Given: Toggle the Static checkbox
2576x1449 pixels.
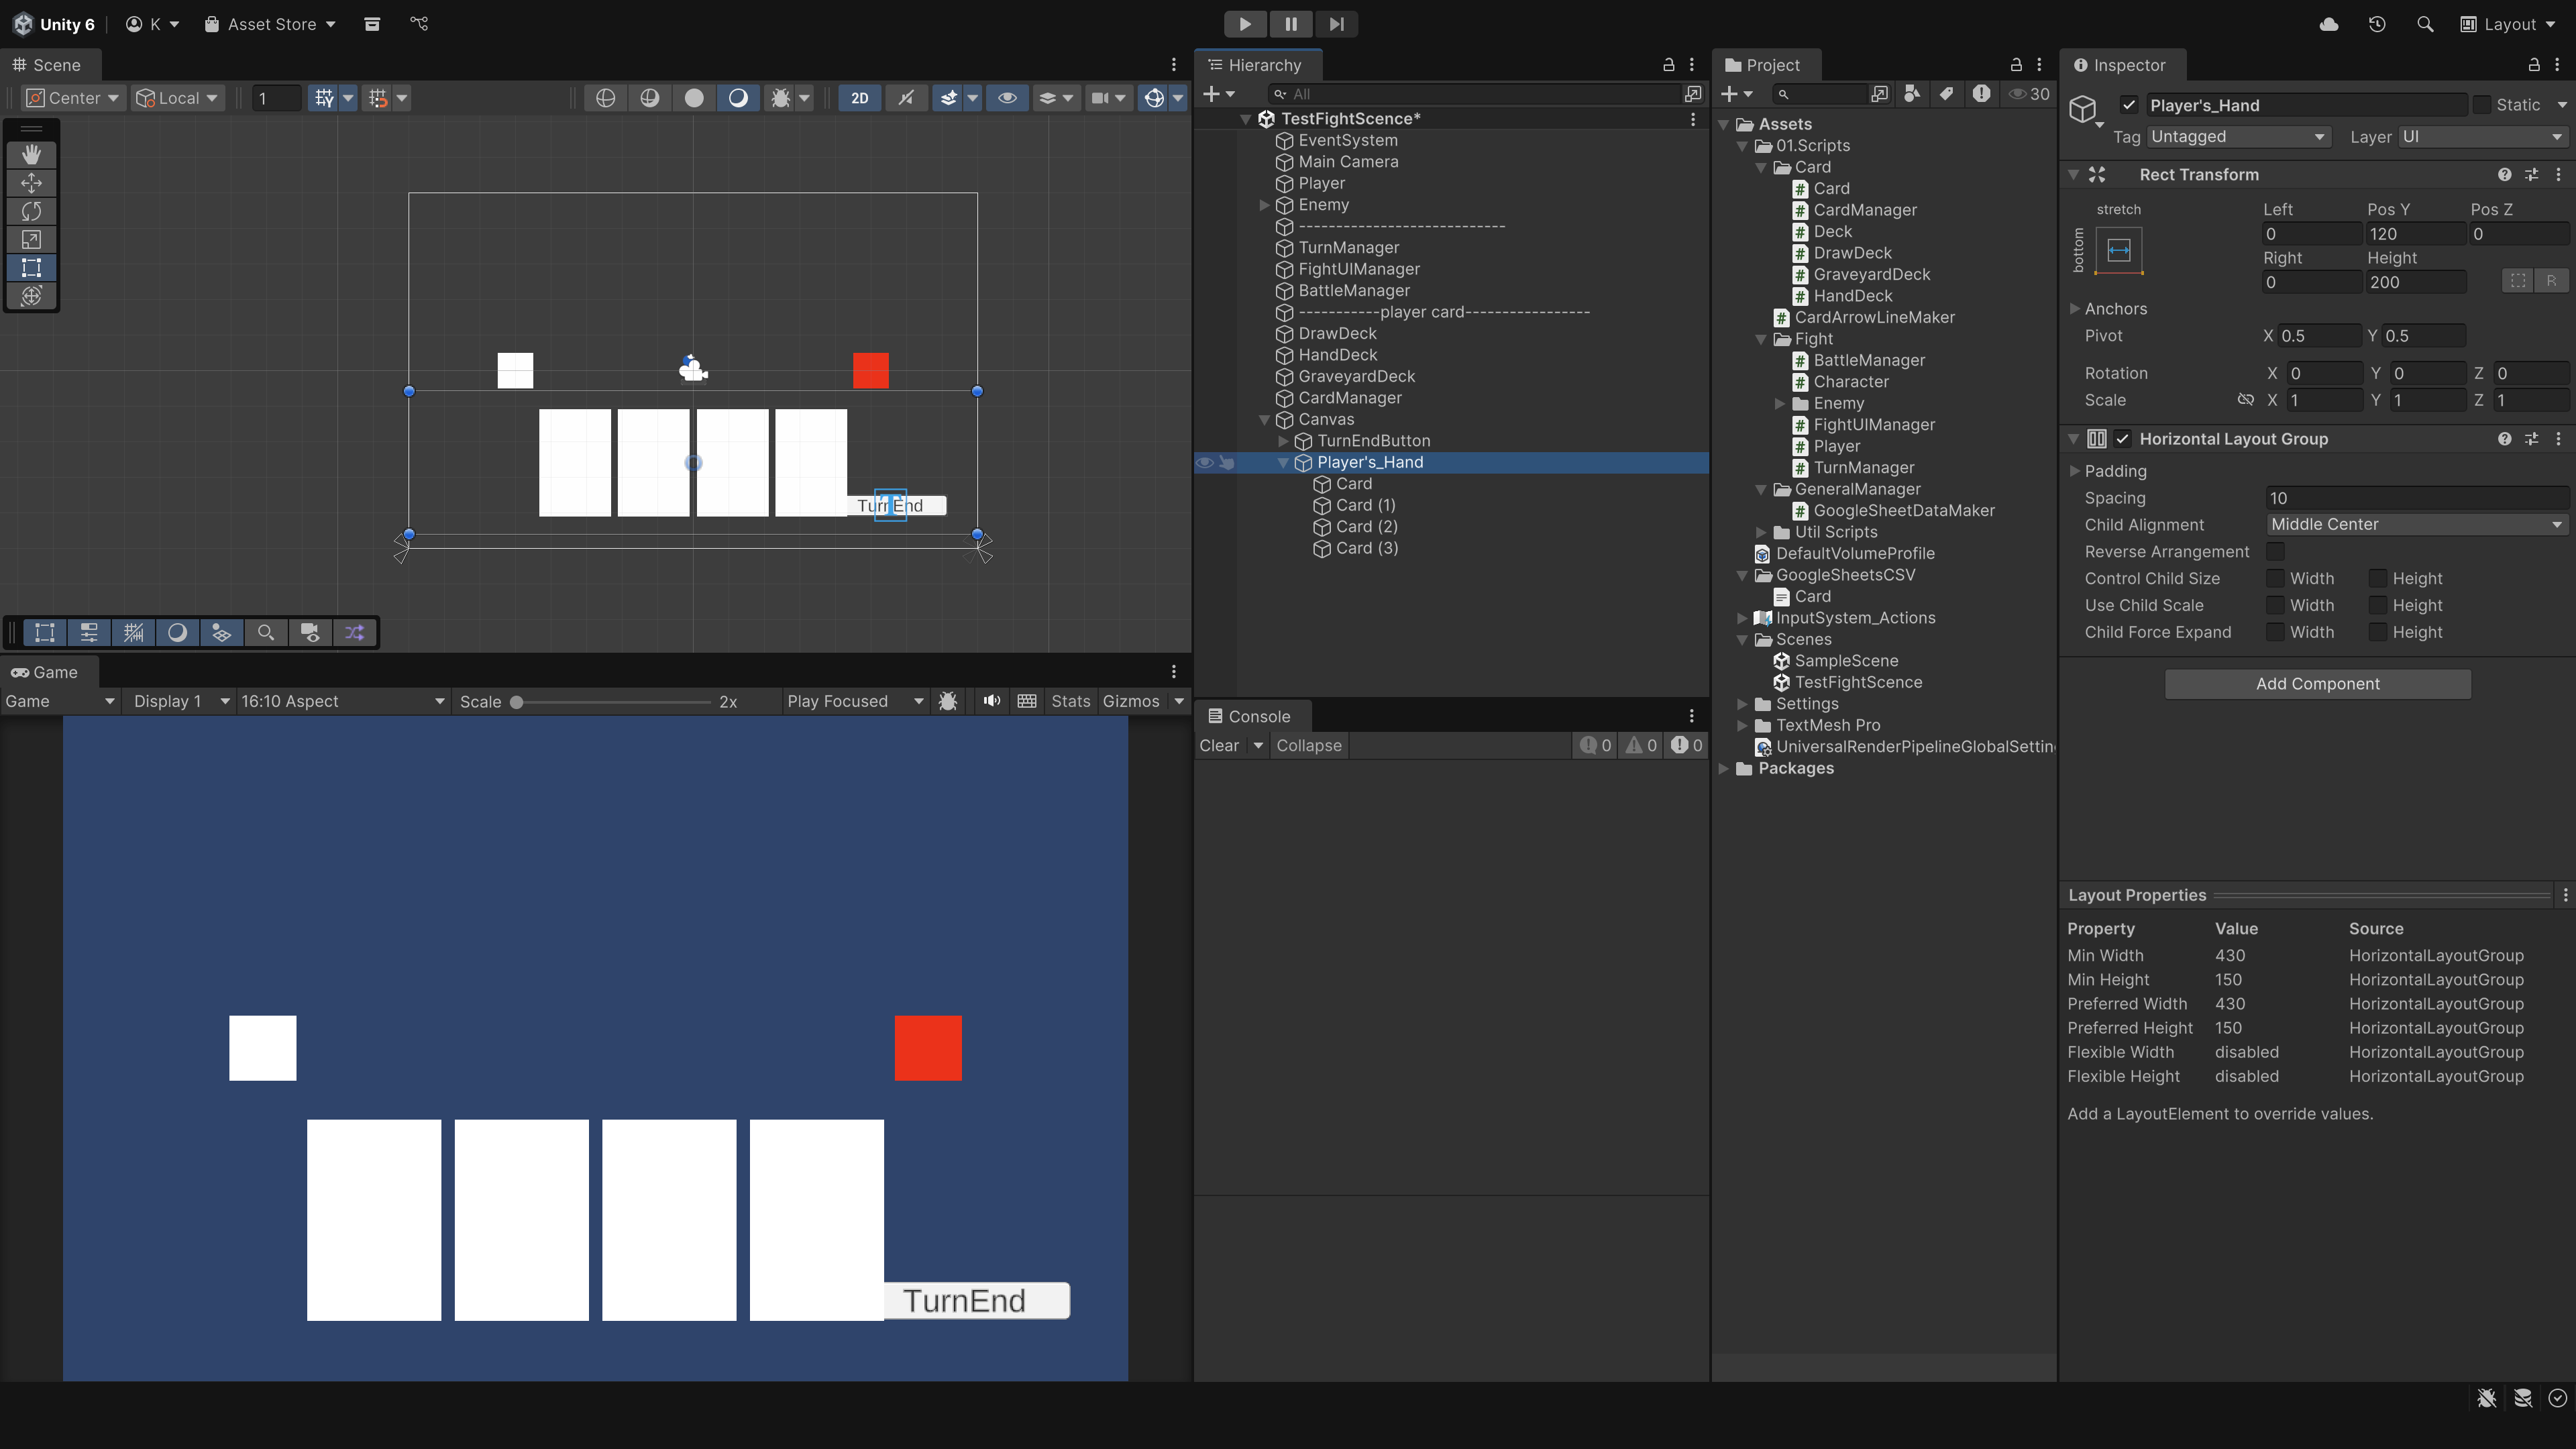Looking at the screenshot, I should click(2482, 105).
